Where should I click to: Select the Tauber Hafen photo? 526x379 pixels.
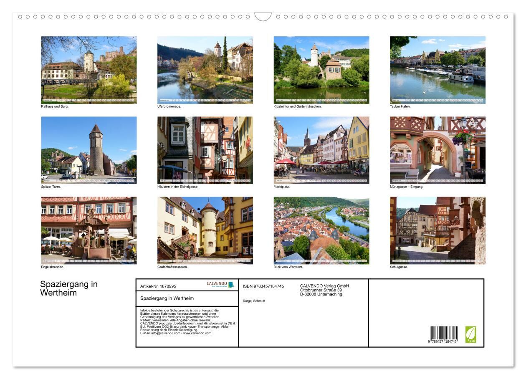437,70
